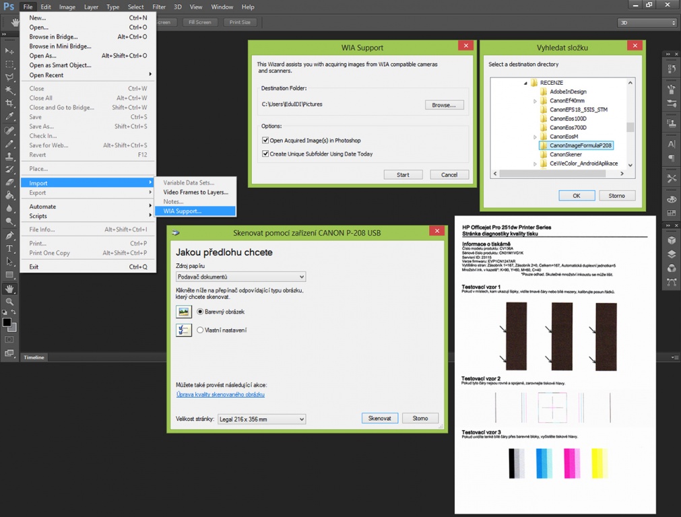Open the Brush Presets panel

pyautogui.click(x=672, y=103)
